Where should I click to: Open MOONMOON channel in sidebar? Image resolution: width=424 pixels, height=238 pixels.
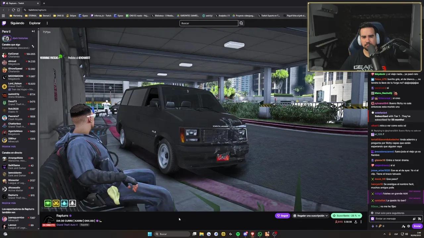pos(19,77)
